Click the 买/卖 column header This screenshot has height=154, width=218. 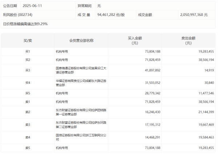point(28,41)
